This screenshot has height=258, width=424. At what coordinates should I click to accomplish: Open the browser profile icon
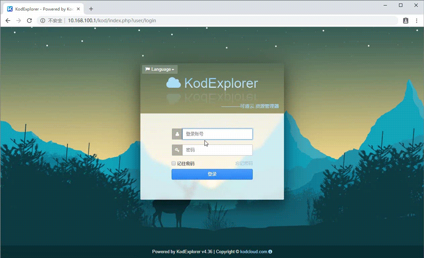405,21
